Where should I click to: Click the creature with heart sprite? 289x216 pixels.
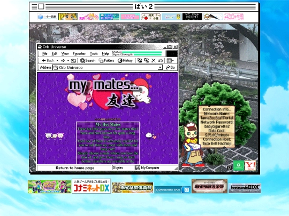click(151, 136)
